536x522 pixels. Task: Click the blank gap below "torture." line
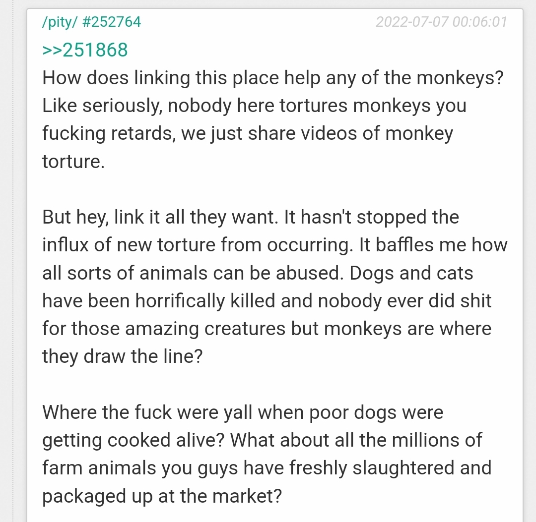272,189
